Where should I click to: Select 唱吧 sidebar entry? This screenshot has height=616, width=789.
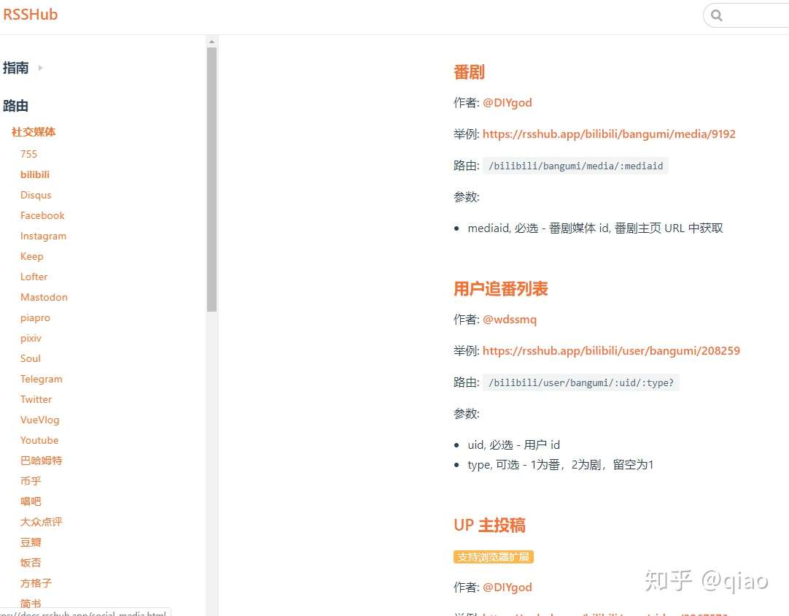(x=31, y=501)
